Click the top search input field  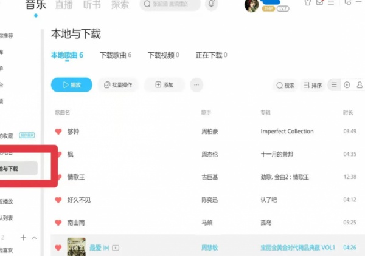[x=176, y=5]
